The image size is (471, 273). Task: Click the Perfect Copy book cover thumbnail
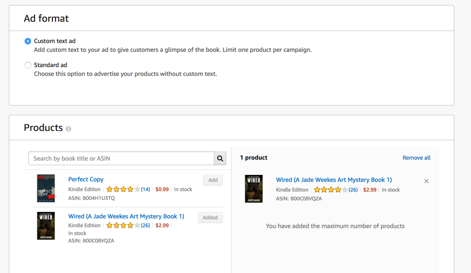pos(46,188)
